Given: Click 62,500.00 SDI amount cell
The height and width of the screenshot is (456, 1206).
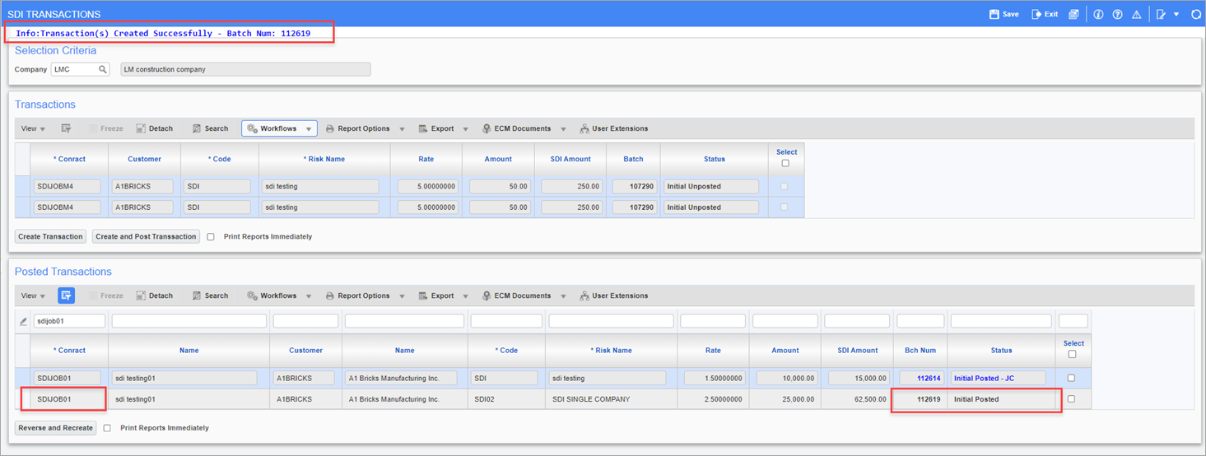Looking at the screenshot, I should coord(858,399).
